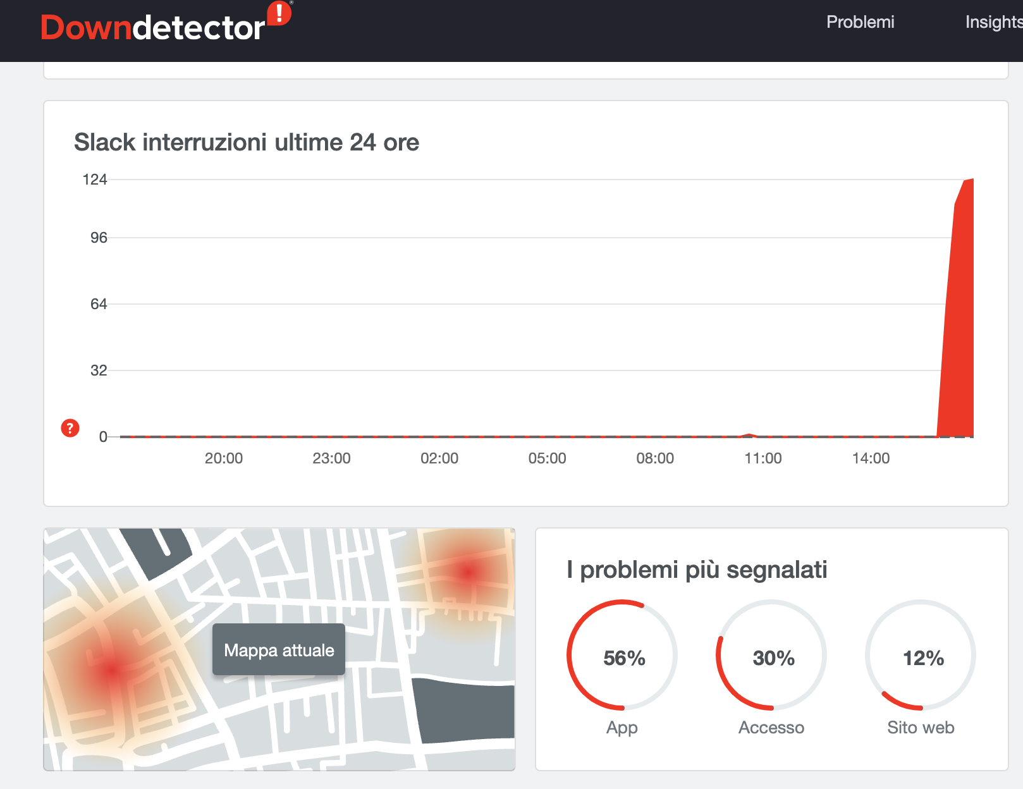This screenshot has width=1023, height=789.
Task: Click the 'Slack interruzioni ultime 24 ore' heading
Action: 247,142
